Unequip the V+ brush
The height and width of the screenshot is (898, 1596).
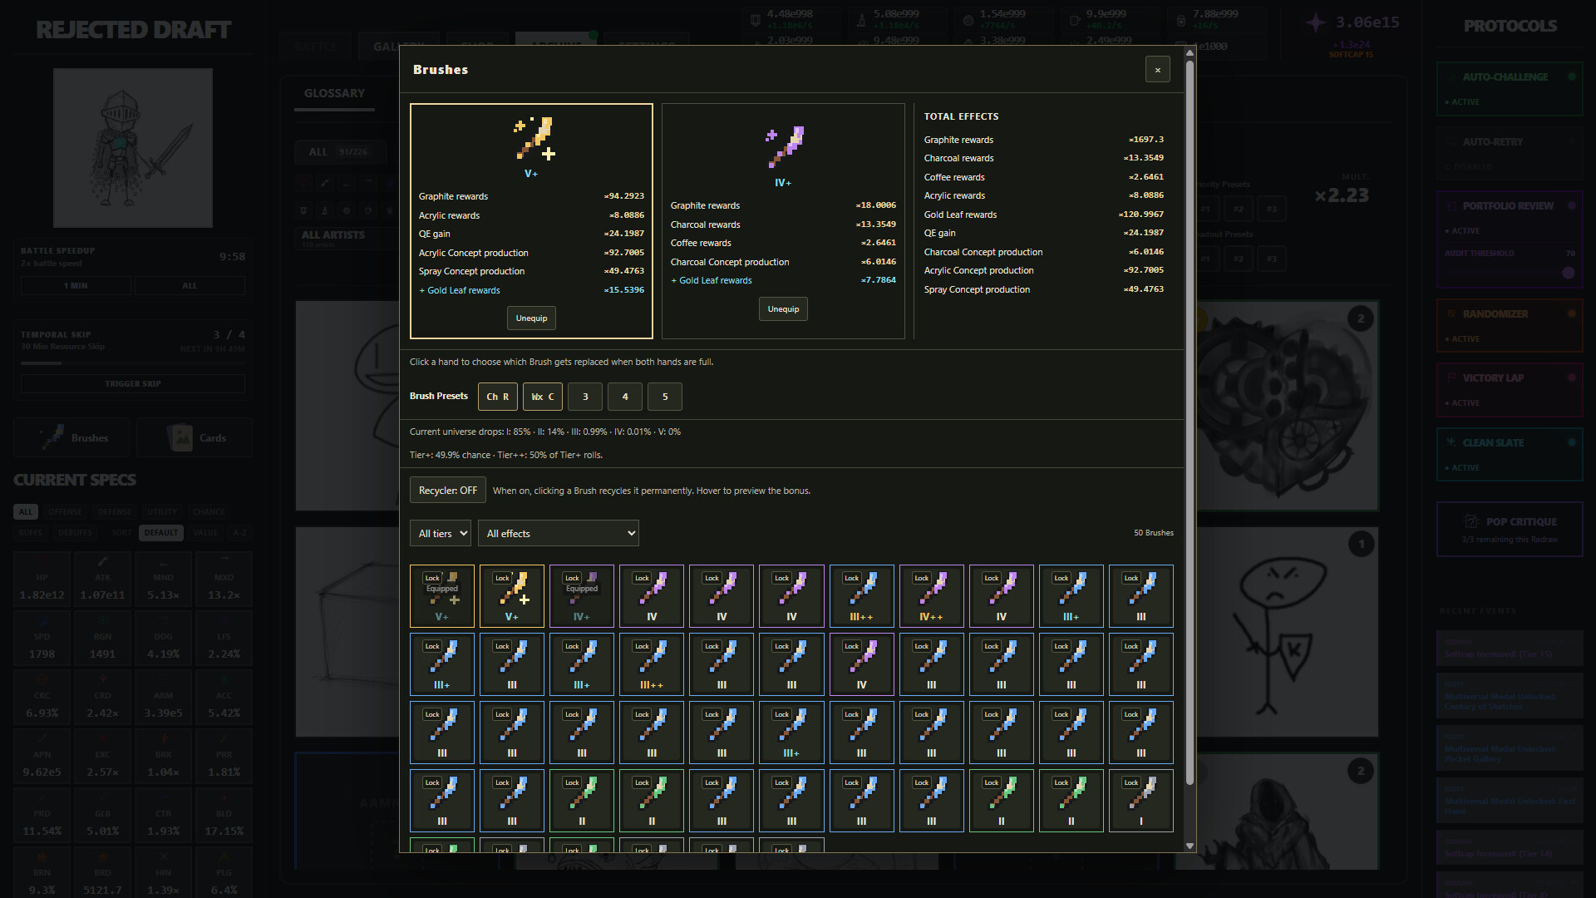point(531,318)
